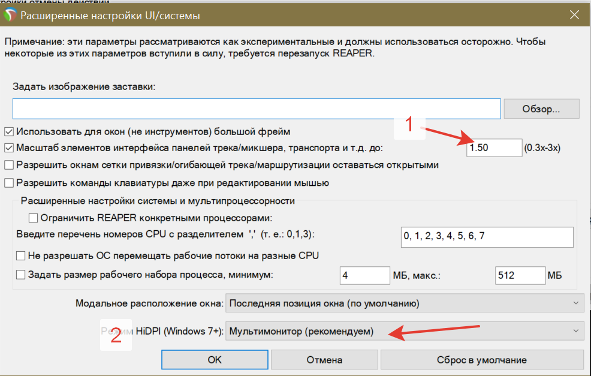Viewport: 591px width, 376px height.
Task: Enable 'Разрешить окнам сетки привязки' checkbox
Action: (9, 165)
